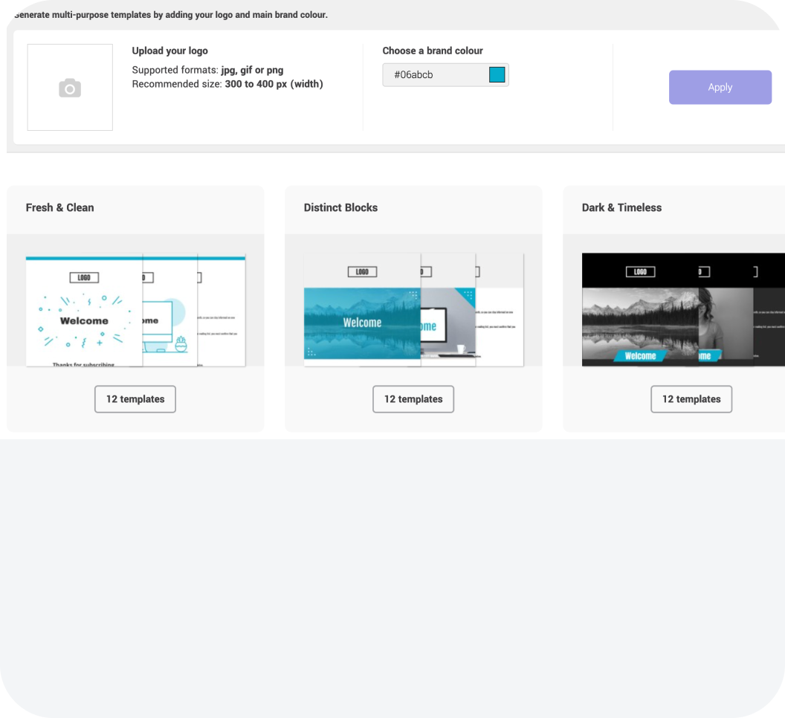Click the Distinct Blocks card title
Screen dimensions: 785x718
[340, 207]
